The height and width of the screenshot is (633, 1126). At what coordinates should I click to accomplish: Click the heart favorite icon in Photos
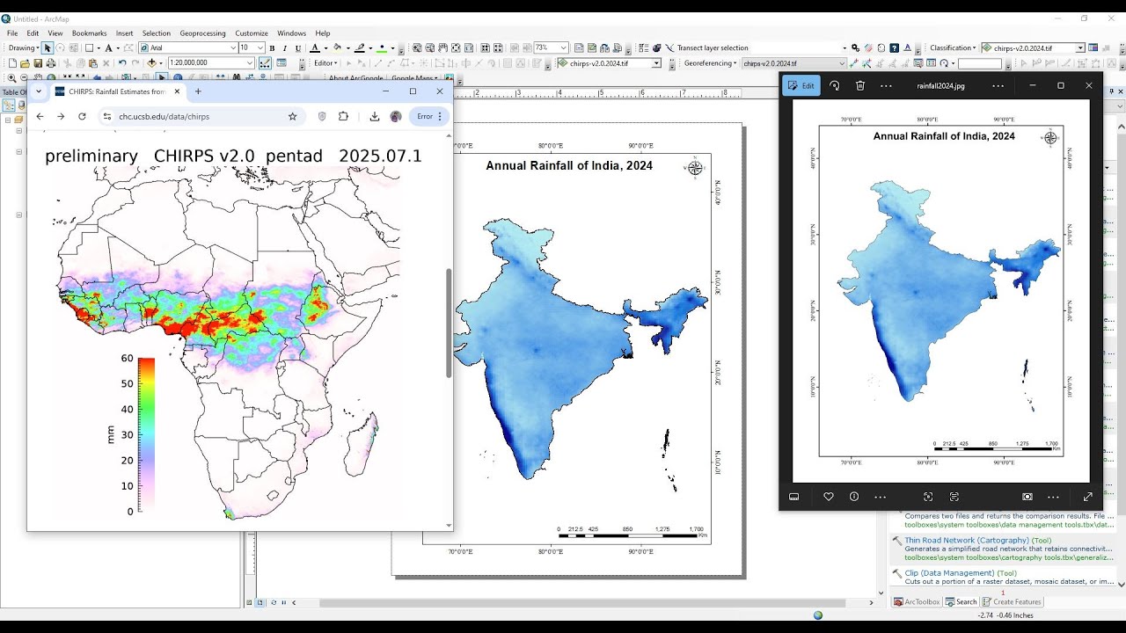(x=829, y=497)
